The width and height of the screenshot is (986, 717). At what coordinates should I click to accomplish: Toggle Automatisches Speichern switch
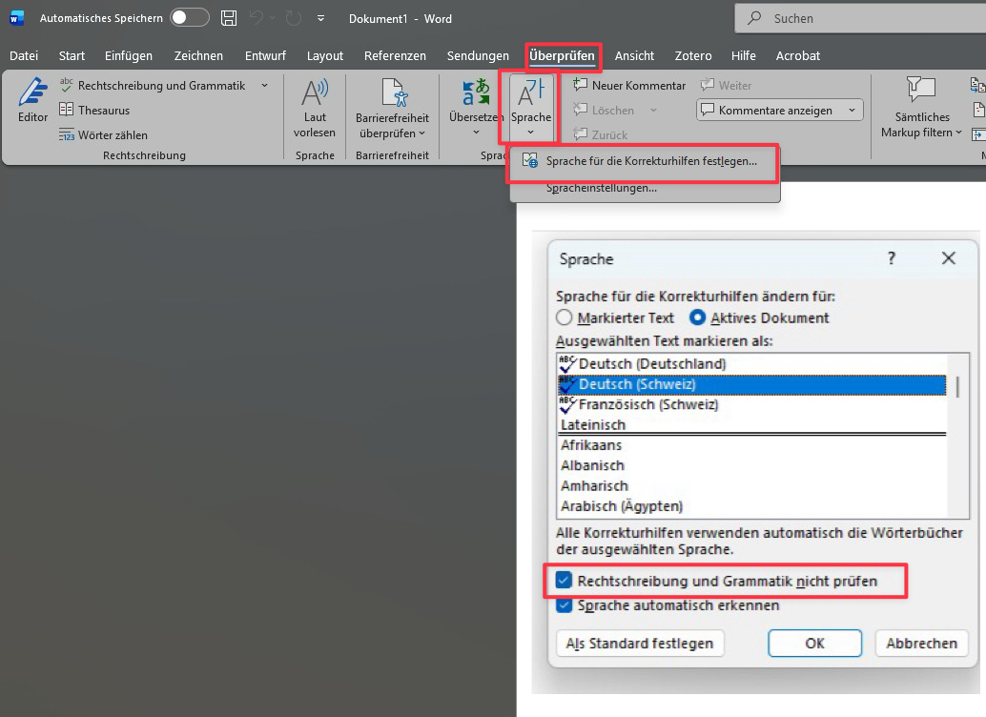point(189,18)
